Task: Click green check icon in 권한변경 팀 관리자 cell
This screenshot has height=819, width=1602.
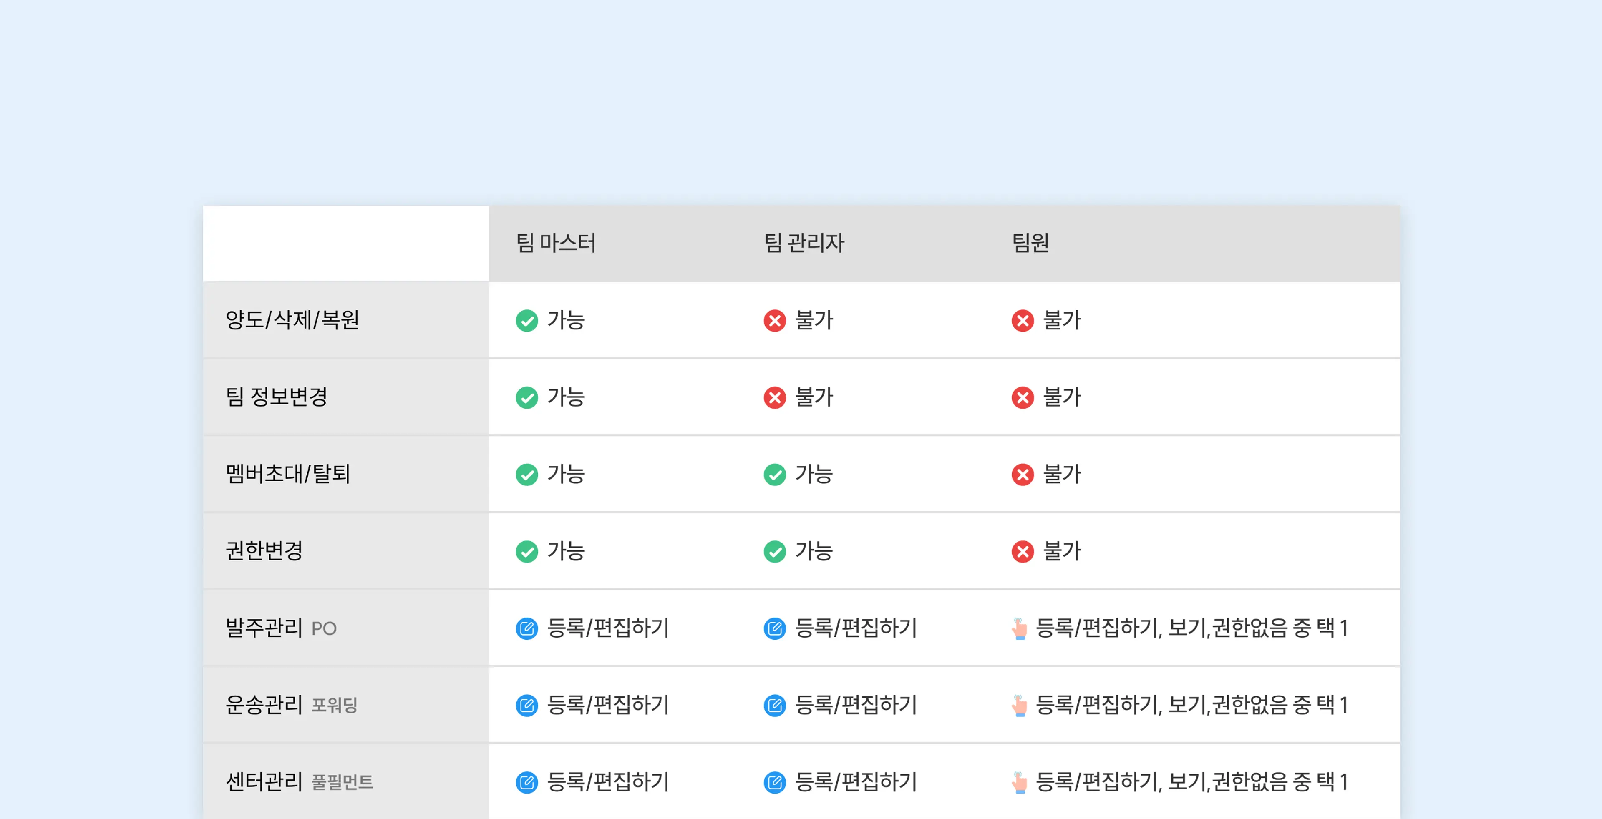Action: point(774,552)
